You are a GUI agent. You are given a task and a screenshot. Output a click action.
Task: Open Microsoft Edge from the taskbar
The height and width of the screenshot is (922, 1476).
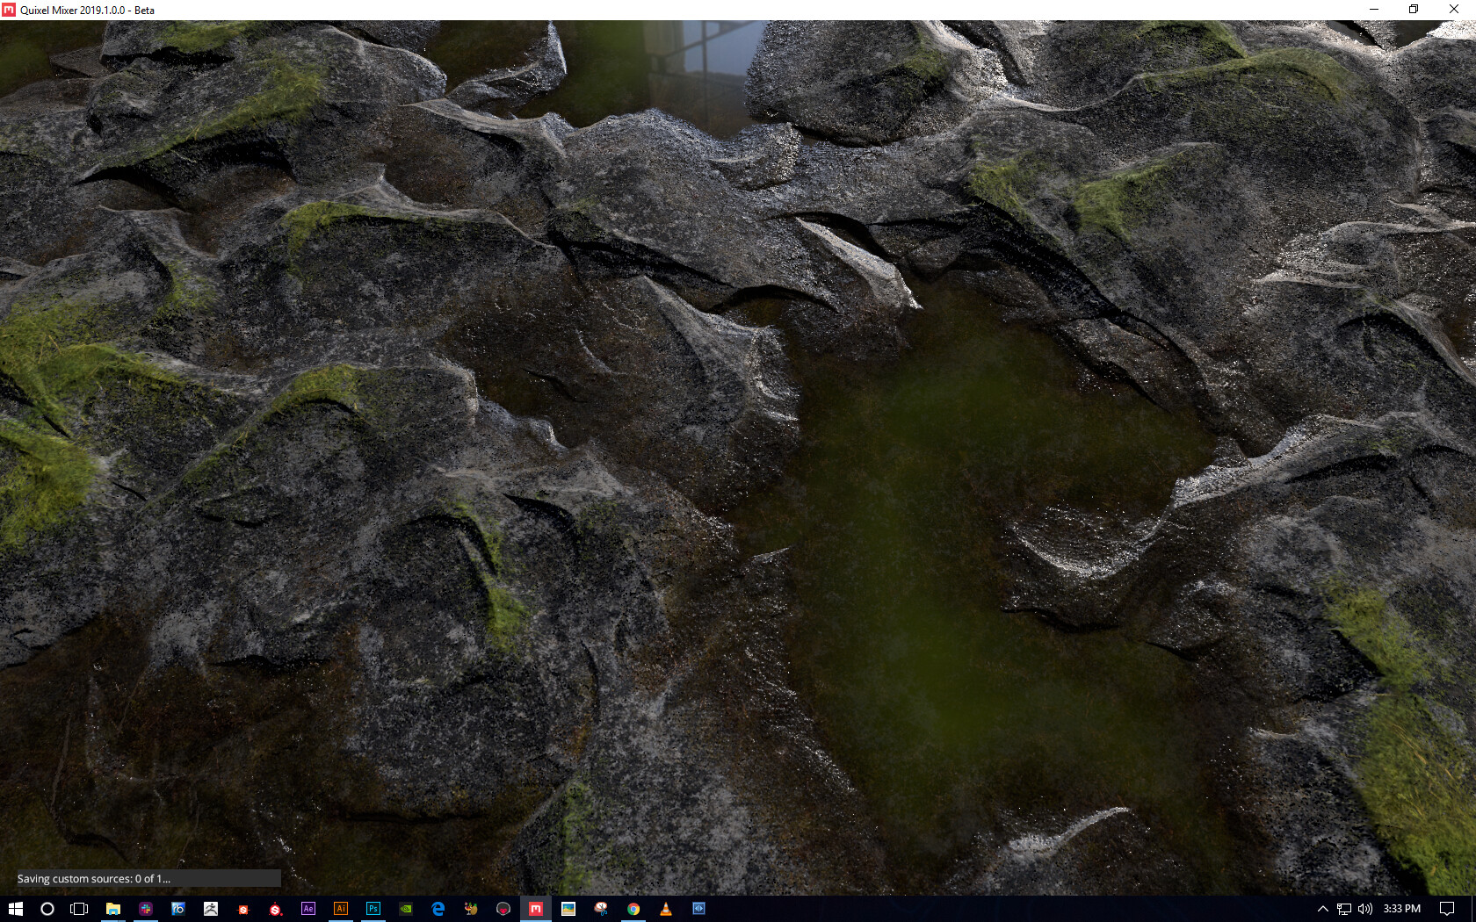pos(438,909)
